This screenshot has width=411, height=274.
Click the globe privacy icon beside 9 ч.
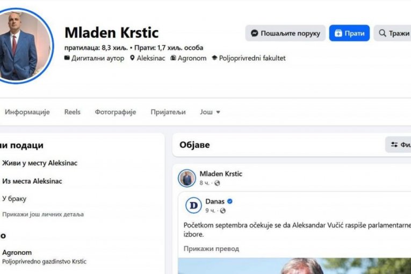pos(223,211)
